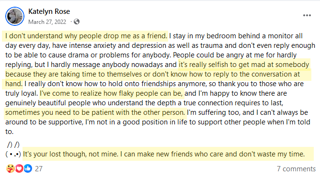Click the words 'truly loyal' in post
This screenshot has width=320, height=178.
pos(22,93)
